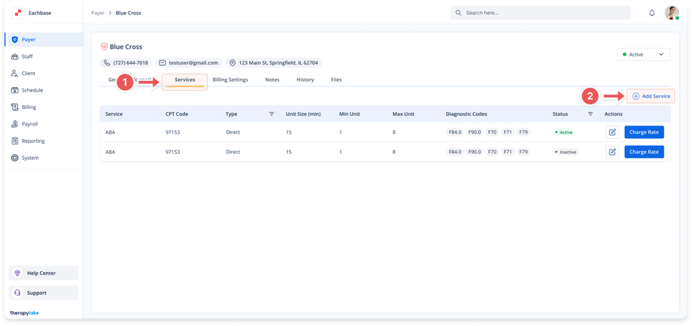The image size is (692, 326).
Task: Click the Max Unit column header
Action: pos(403,113)
